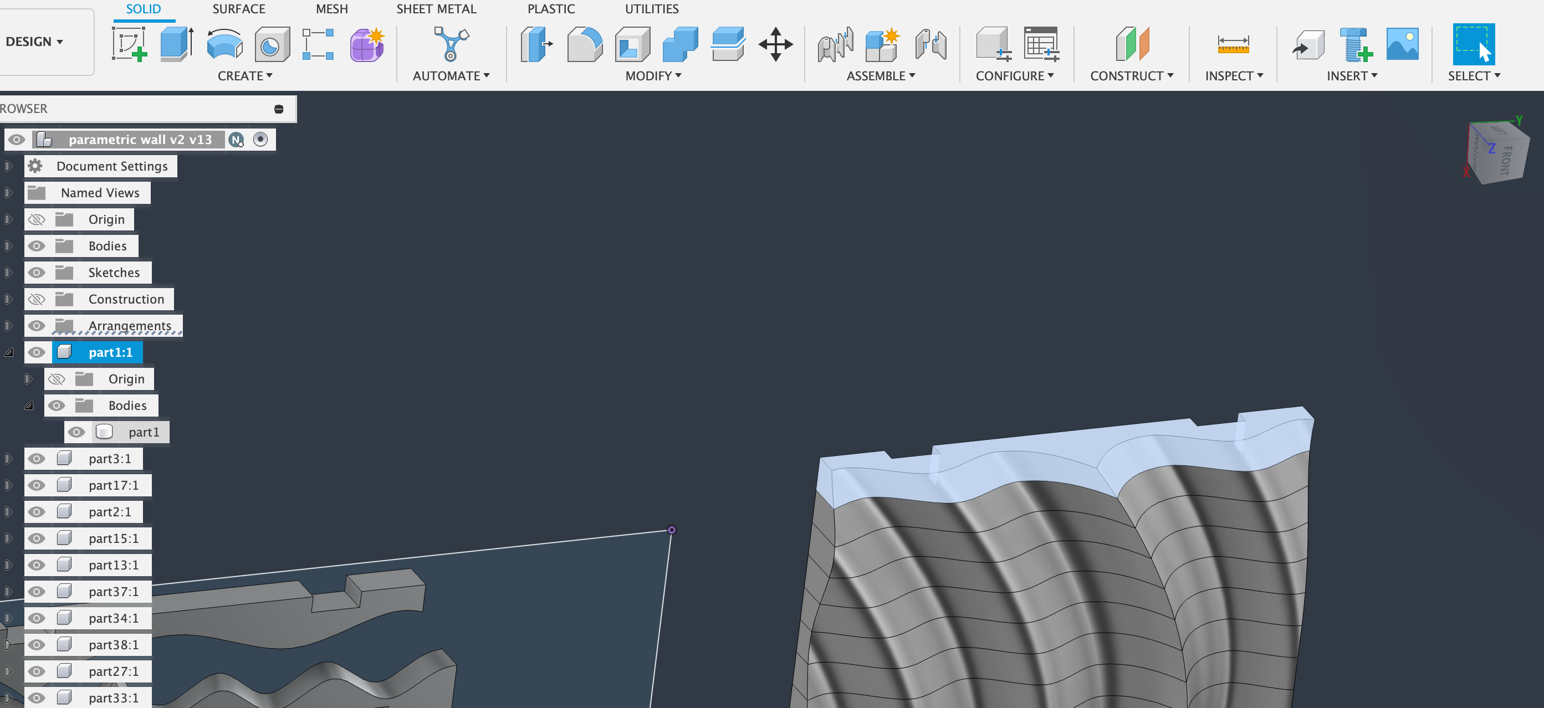
Task: Select part2:1 in the browser
Action: [110, 511]
